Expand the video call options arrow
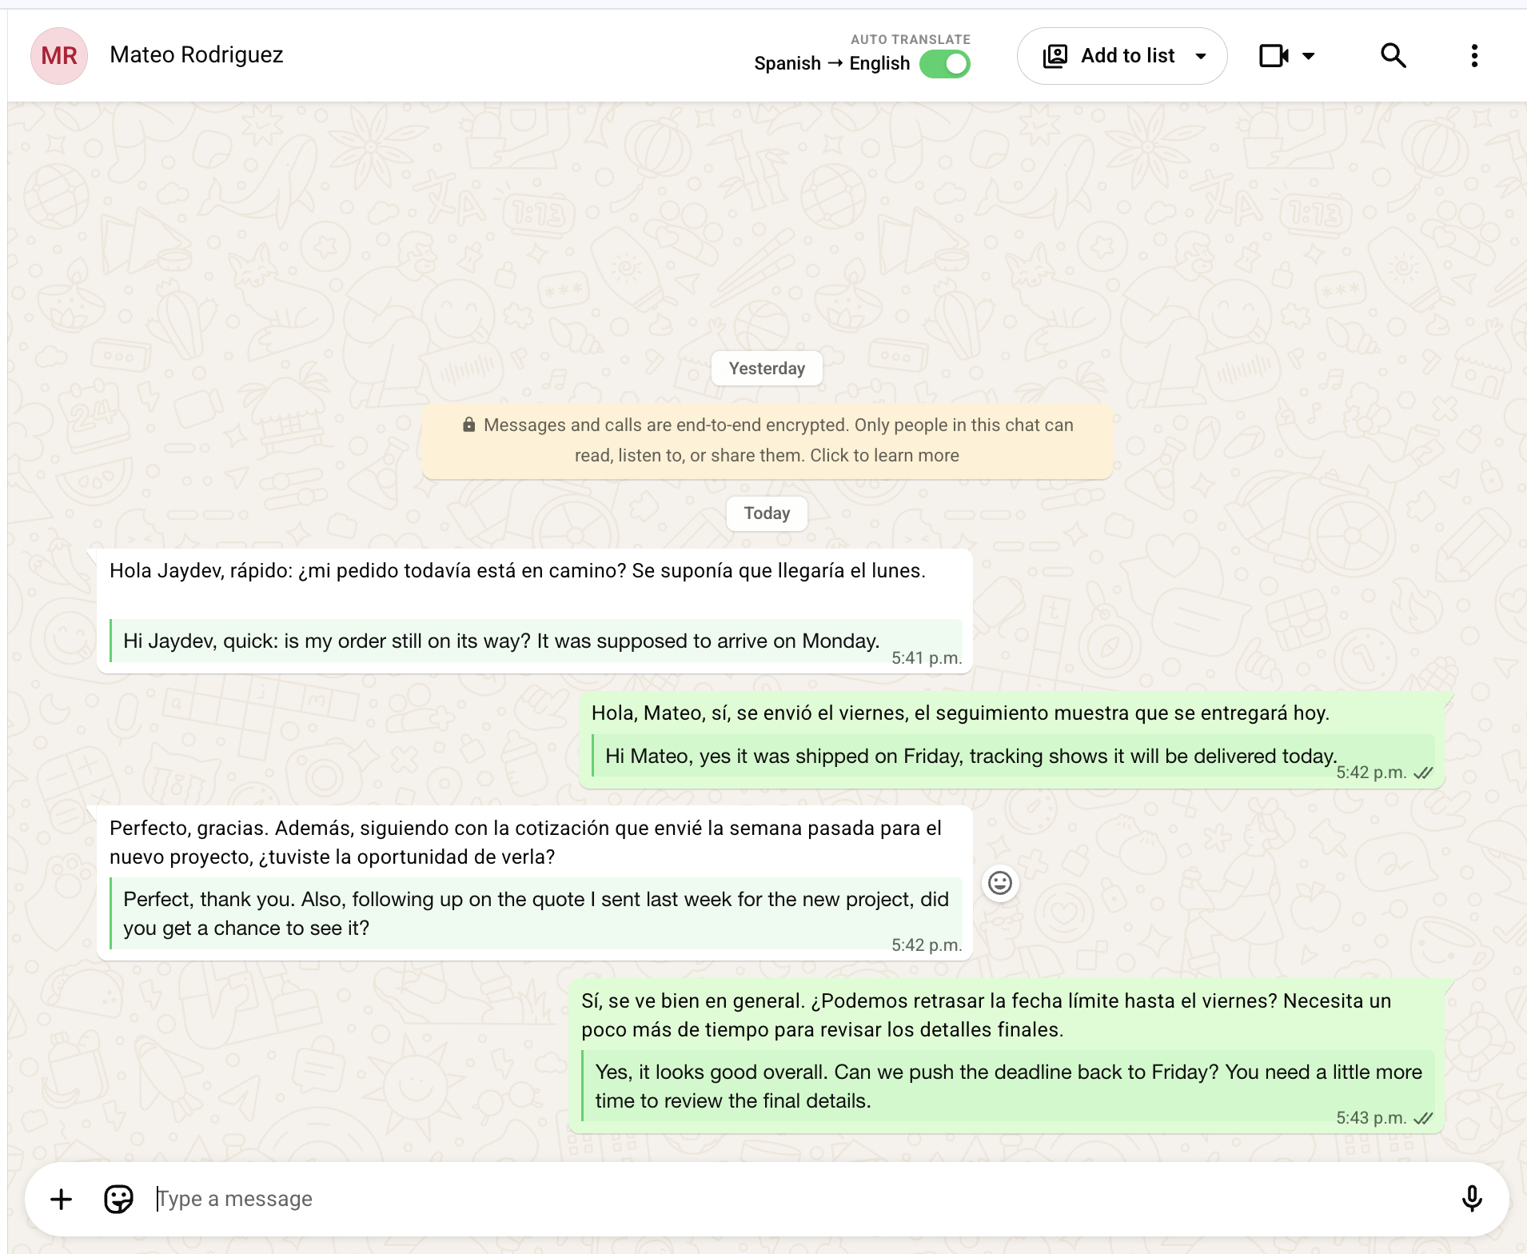 point(1309,56)
